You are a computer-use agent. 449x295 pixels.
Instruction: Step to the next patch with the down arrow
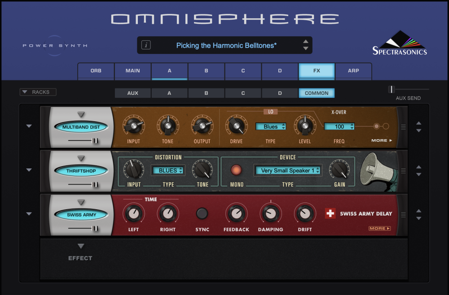pyautogui.click(x=306, y=48)
